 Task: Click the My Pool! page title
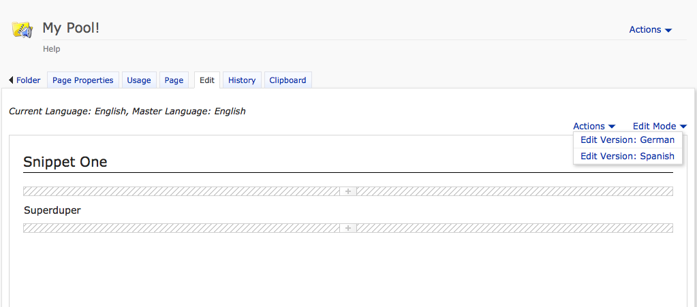[71, 28]
